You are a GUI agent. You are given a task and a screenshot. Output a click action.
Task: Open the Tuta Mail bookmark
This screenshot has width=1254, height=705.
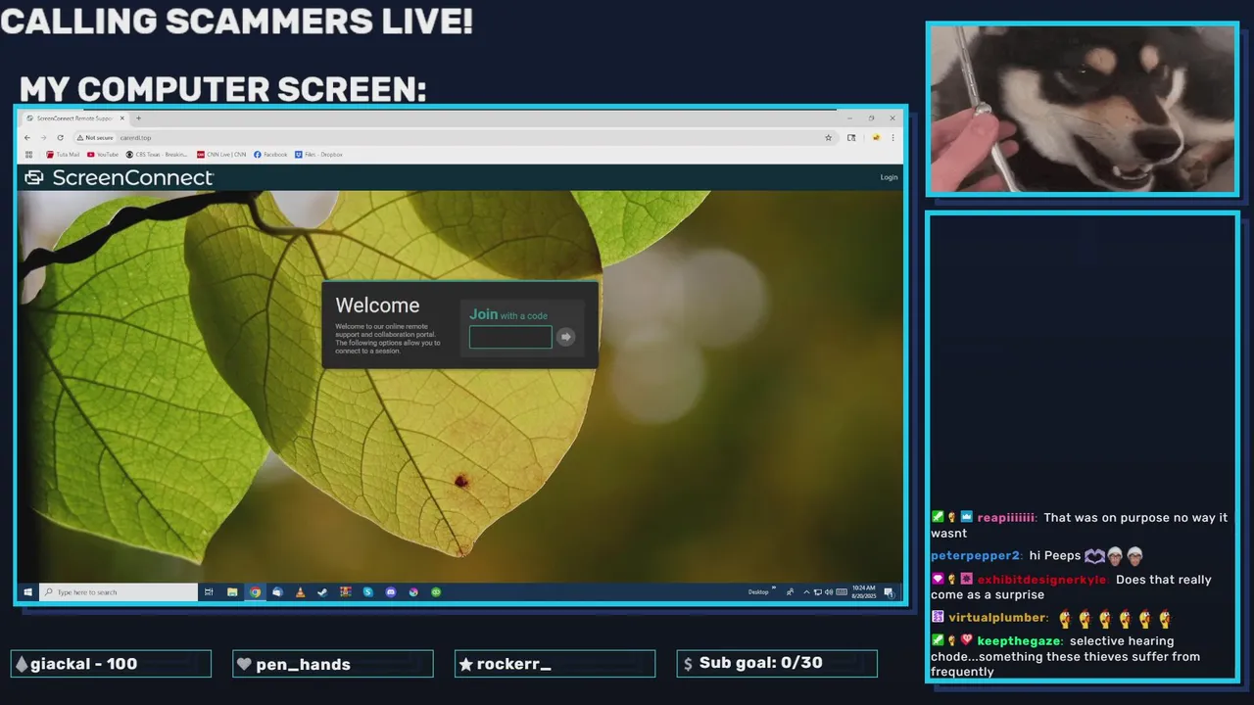[63, 155]
